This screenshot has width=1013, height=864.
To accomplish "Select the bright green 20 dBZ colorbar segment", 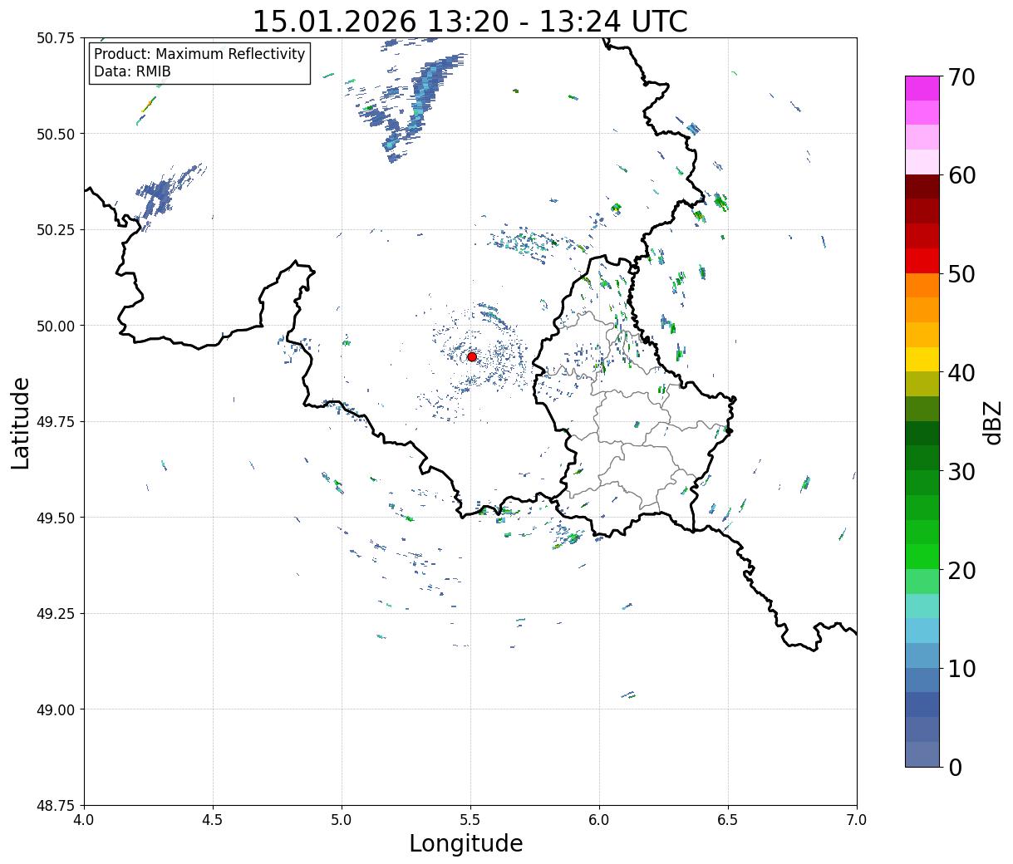I will pyautogui.click(x=922, y=557).
